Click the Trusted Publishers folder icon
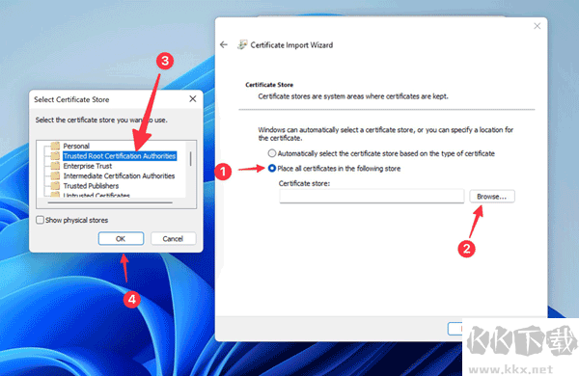 tap(55, 186)
